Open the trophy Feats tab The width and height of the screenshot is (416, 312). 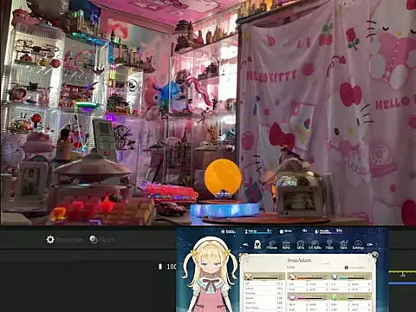(x=329, y=244)
